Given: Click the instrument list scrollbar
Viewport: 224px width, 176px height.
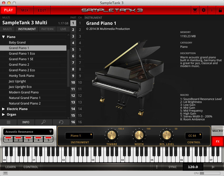Looking at the screenshot, I should 68,68.
